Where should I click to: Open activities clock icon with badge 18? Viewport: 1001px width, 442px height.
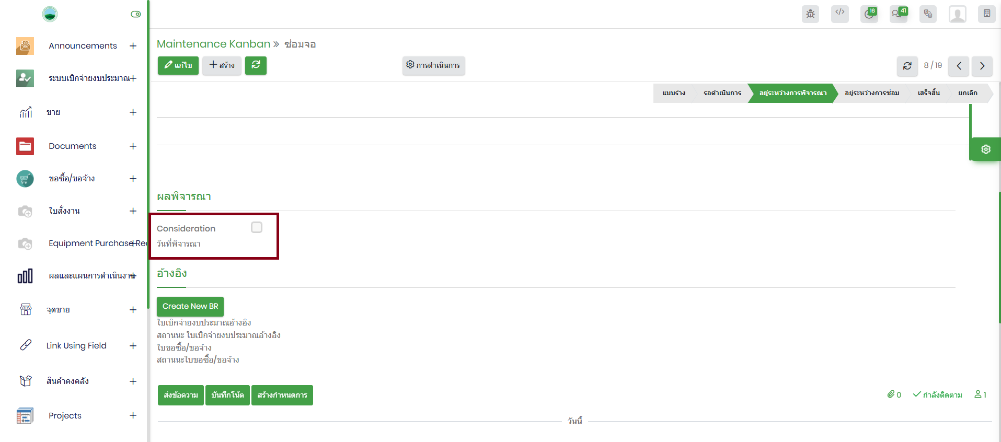click(869, 14)
